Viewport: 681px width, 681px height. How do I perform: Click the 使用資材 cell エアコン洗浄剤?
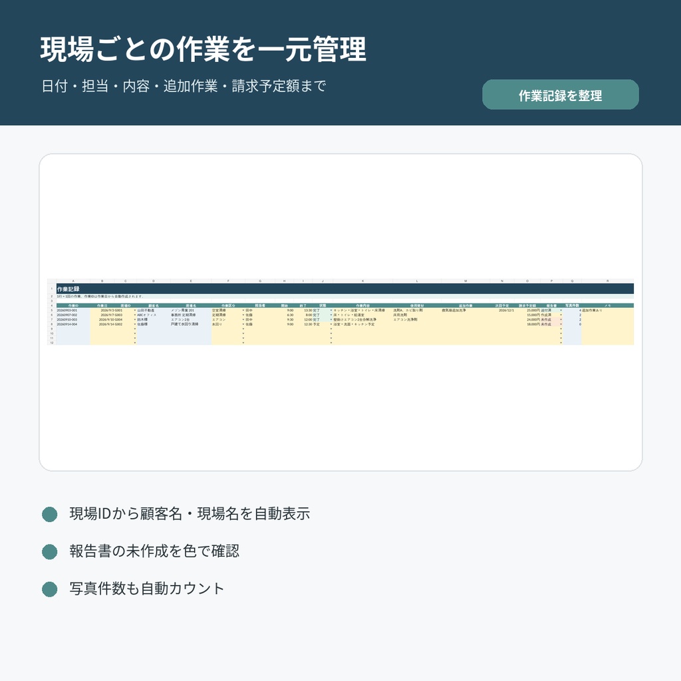tap(417, 320)
